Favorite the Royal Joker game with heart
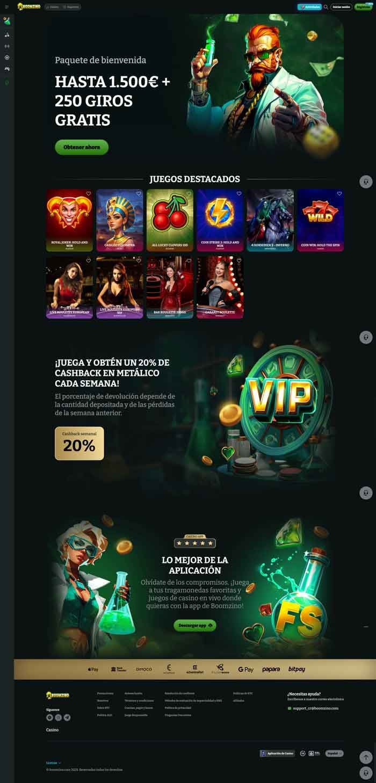This screenshot has width=376, height=783. coord(89,193)
